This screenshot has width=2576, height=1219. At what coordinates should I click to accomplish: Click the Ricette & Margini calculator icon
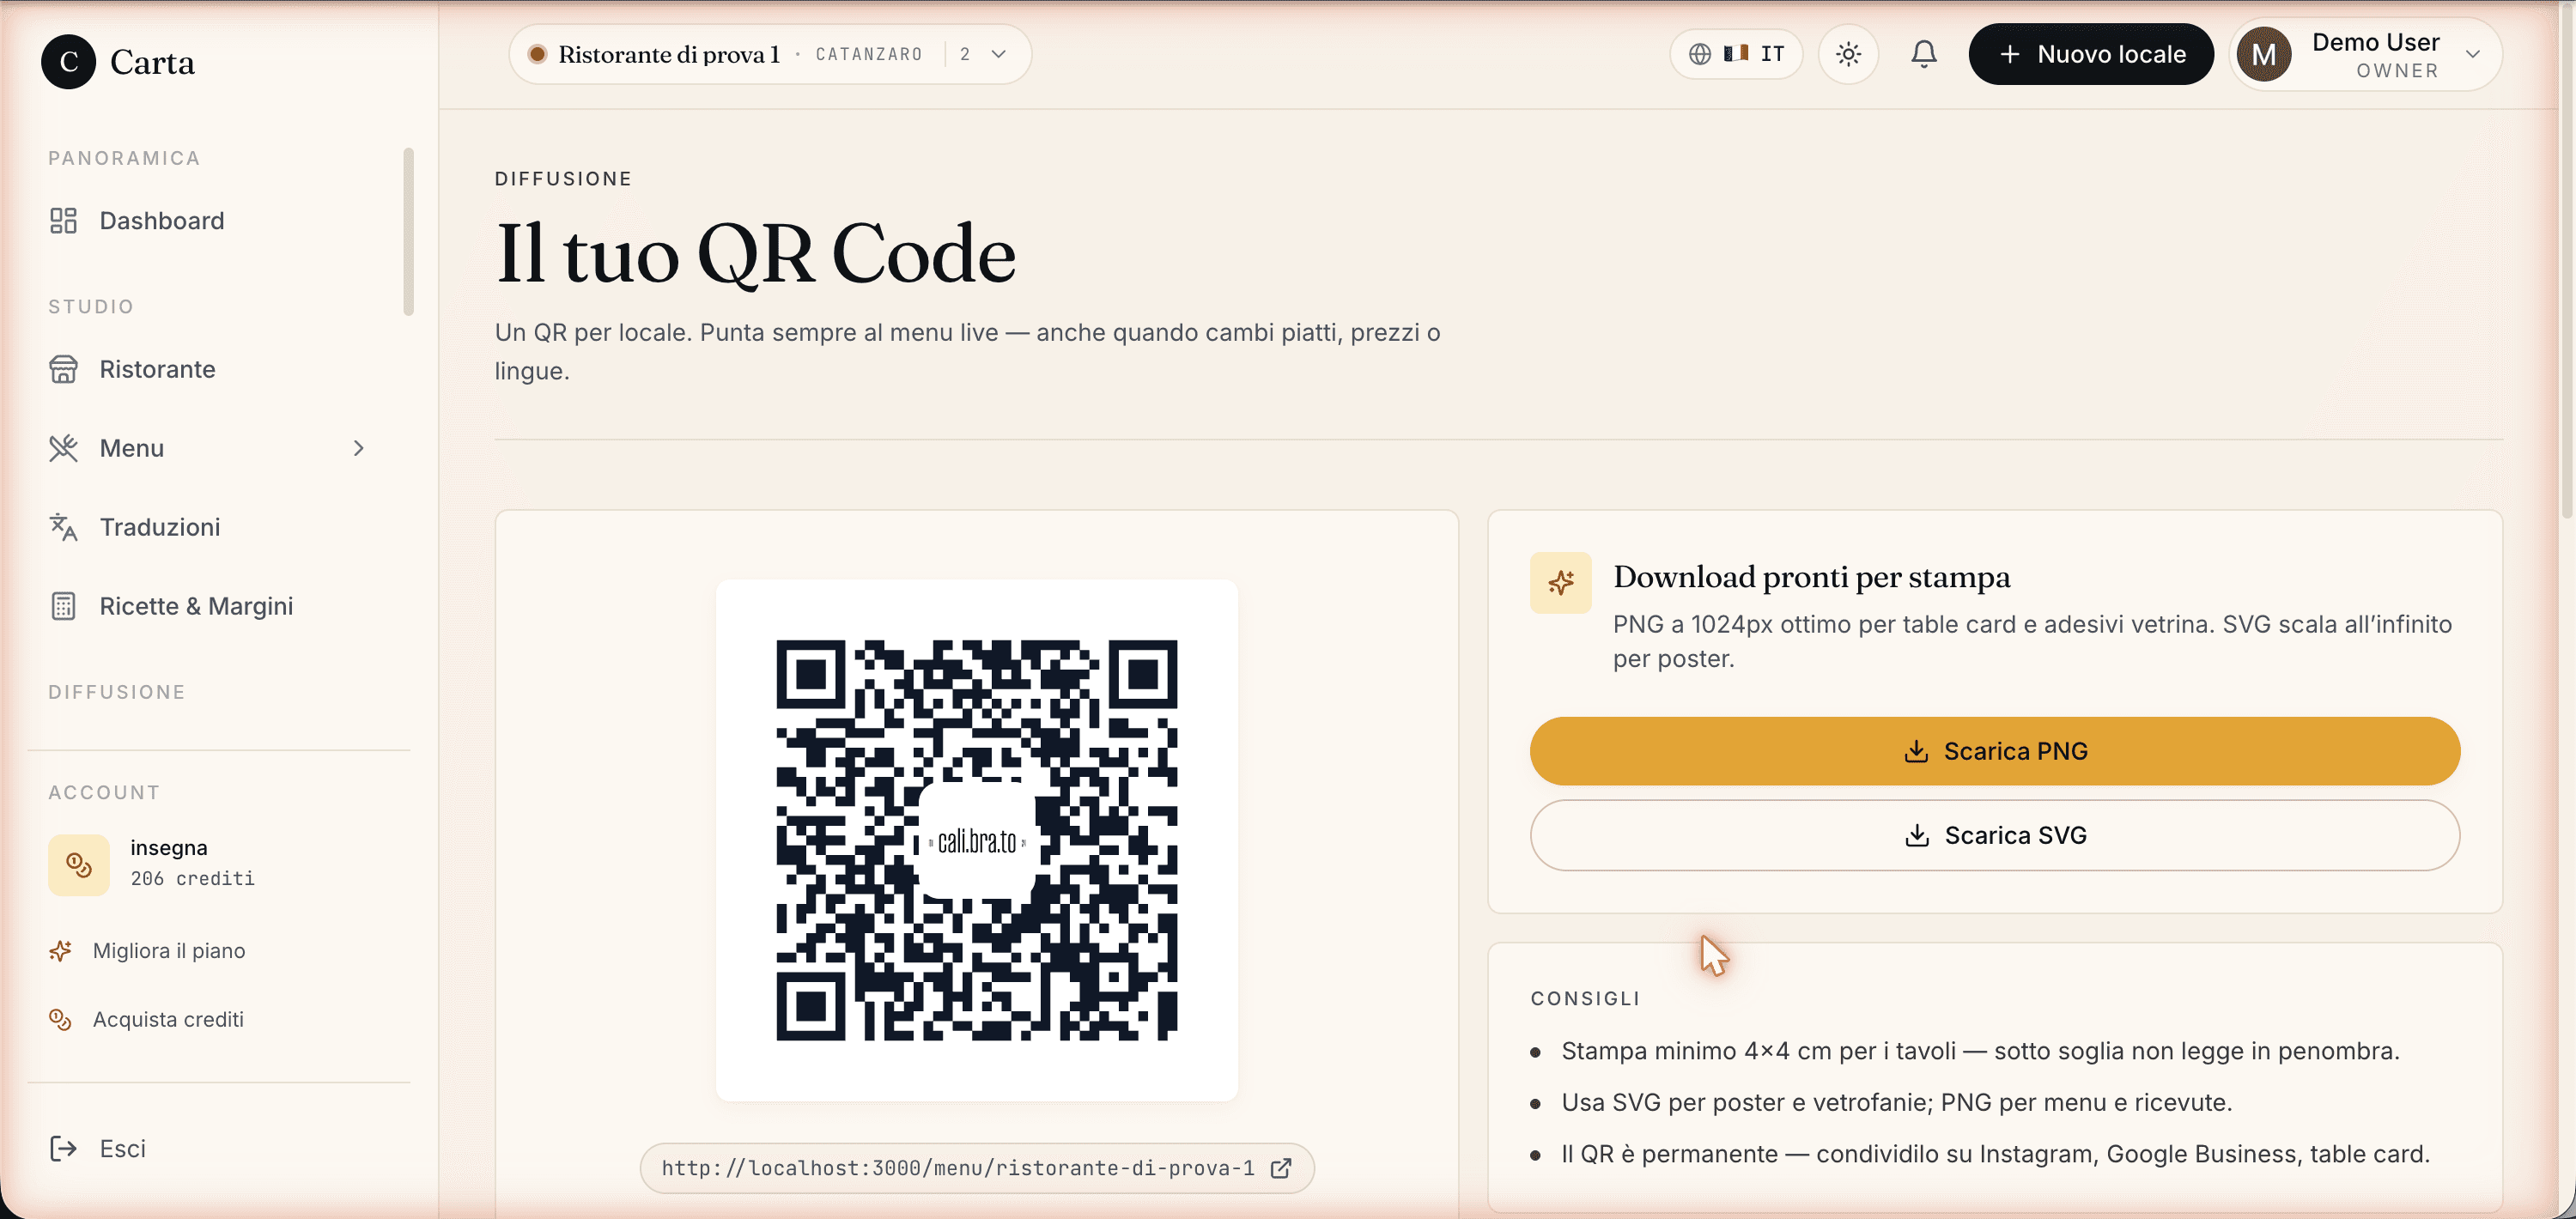point(63,606)
